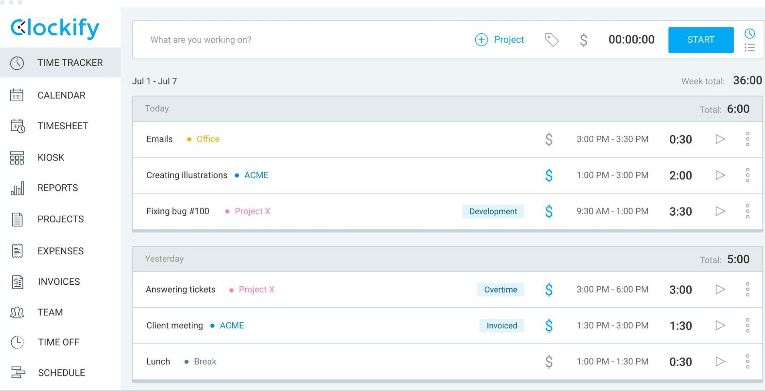The image size is (765, 391).
Task: Open more options for Fixing bug #100
Action: pyautogui.click(x=747, y=211)
